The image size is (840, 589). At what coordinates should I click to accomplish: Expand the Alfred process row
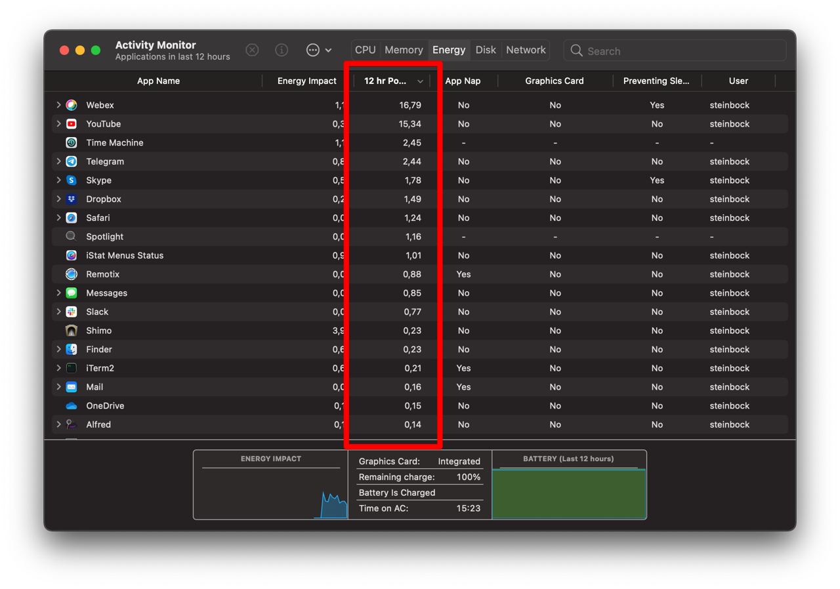pyautogui.click(x=58, y=424)
